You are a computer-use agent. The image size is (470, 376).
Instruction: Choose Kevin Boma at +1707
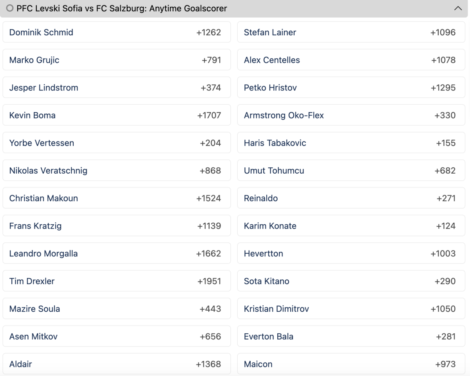[117, 115]
